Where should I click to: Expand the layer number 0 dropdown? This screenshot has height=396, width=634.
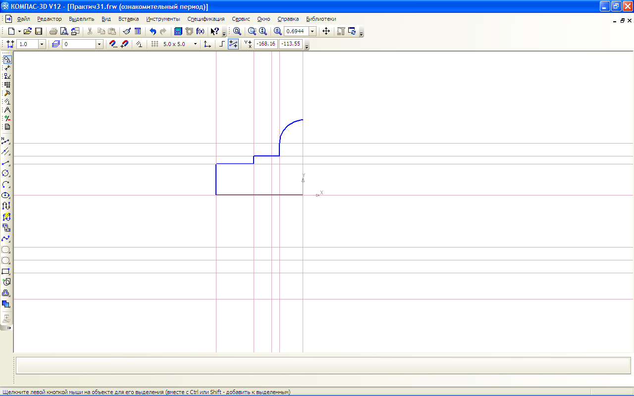point(100,44)
